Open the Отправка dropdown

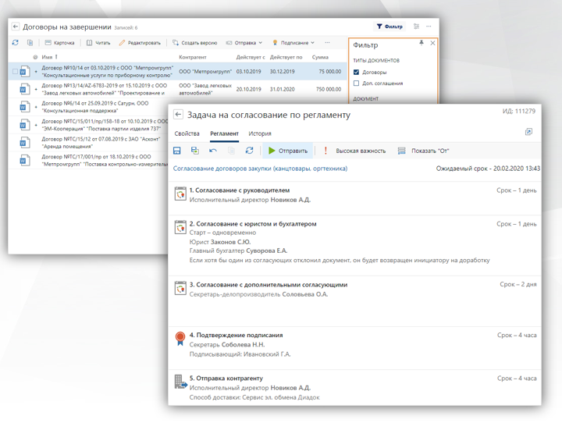(x=244, y=43)
